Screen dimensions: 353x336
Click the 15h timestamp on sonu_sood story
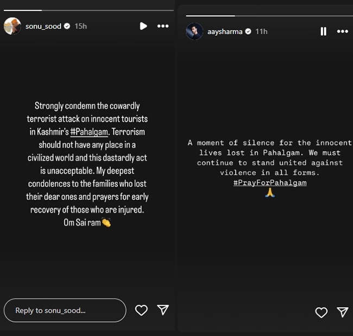[x=80, y=26]
